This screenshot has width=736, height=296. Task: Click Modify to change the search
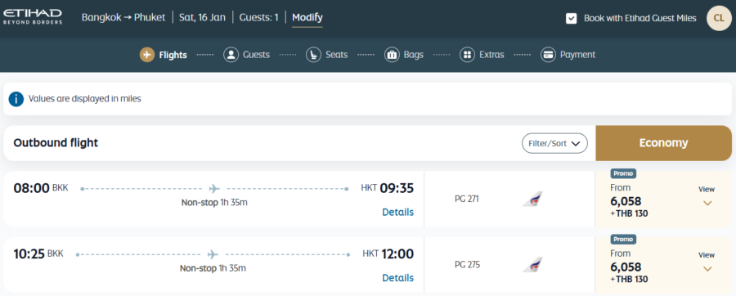tap(307, 18)
